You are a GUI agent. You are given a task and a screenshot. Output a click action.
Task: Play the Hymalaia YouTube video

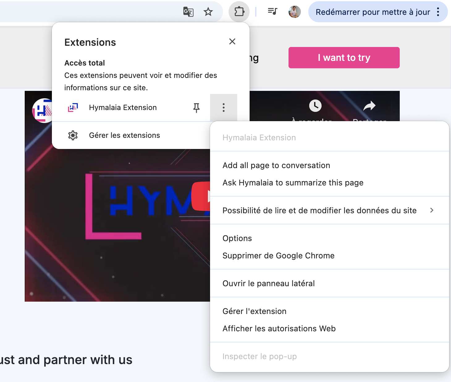pos(201,196)
